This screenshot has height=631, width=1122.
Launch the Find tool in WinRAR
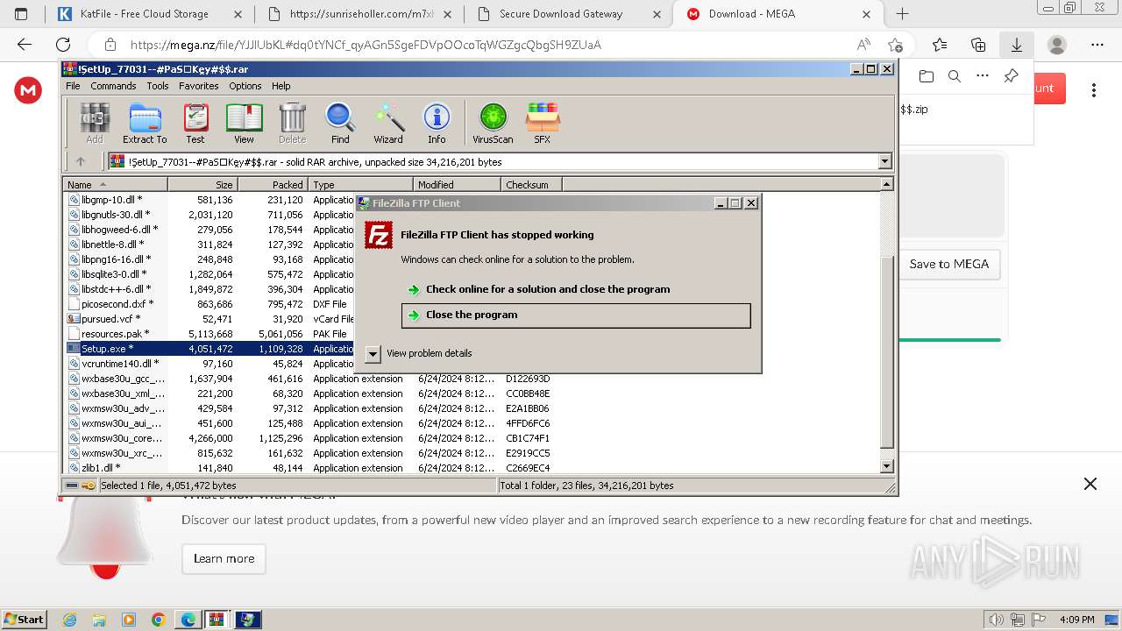point(340,123)
